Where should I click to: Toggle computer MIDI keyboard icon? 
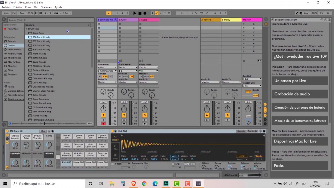301,13
